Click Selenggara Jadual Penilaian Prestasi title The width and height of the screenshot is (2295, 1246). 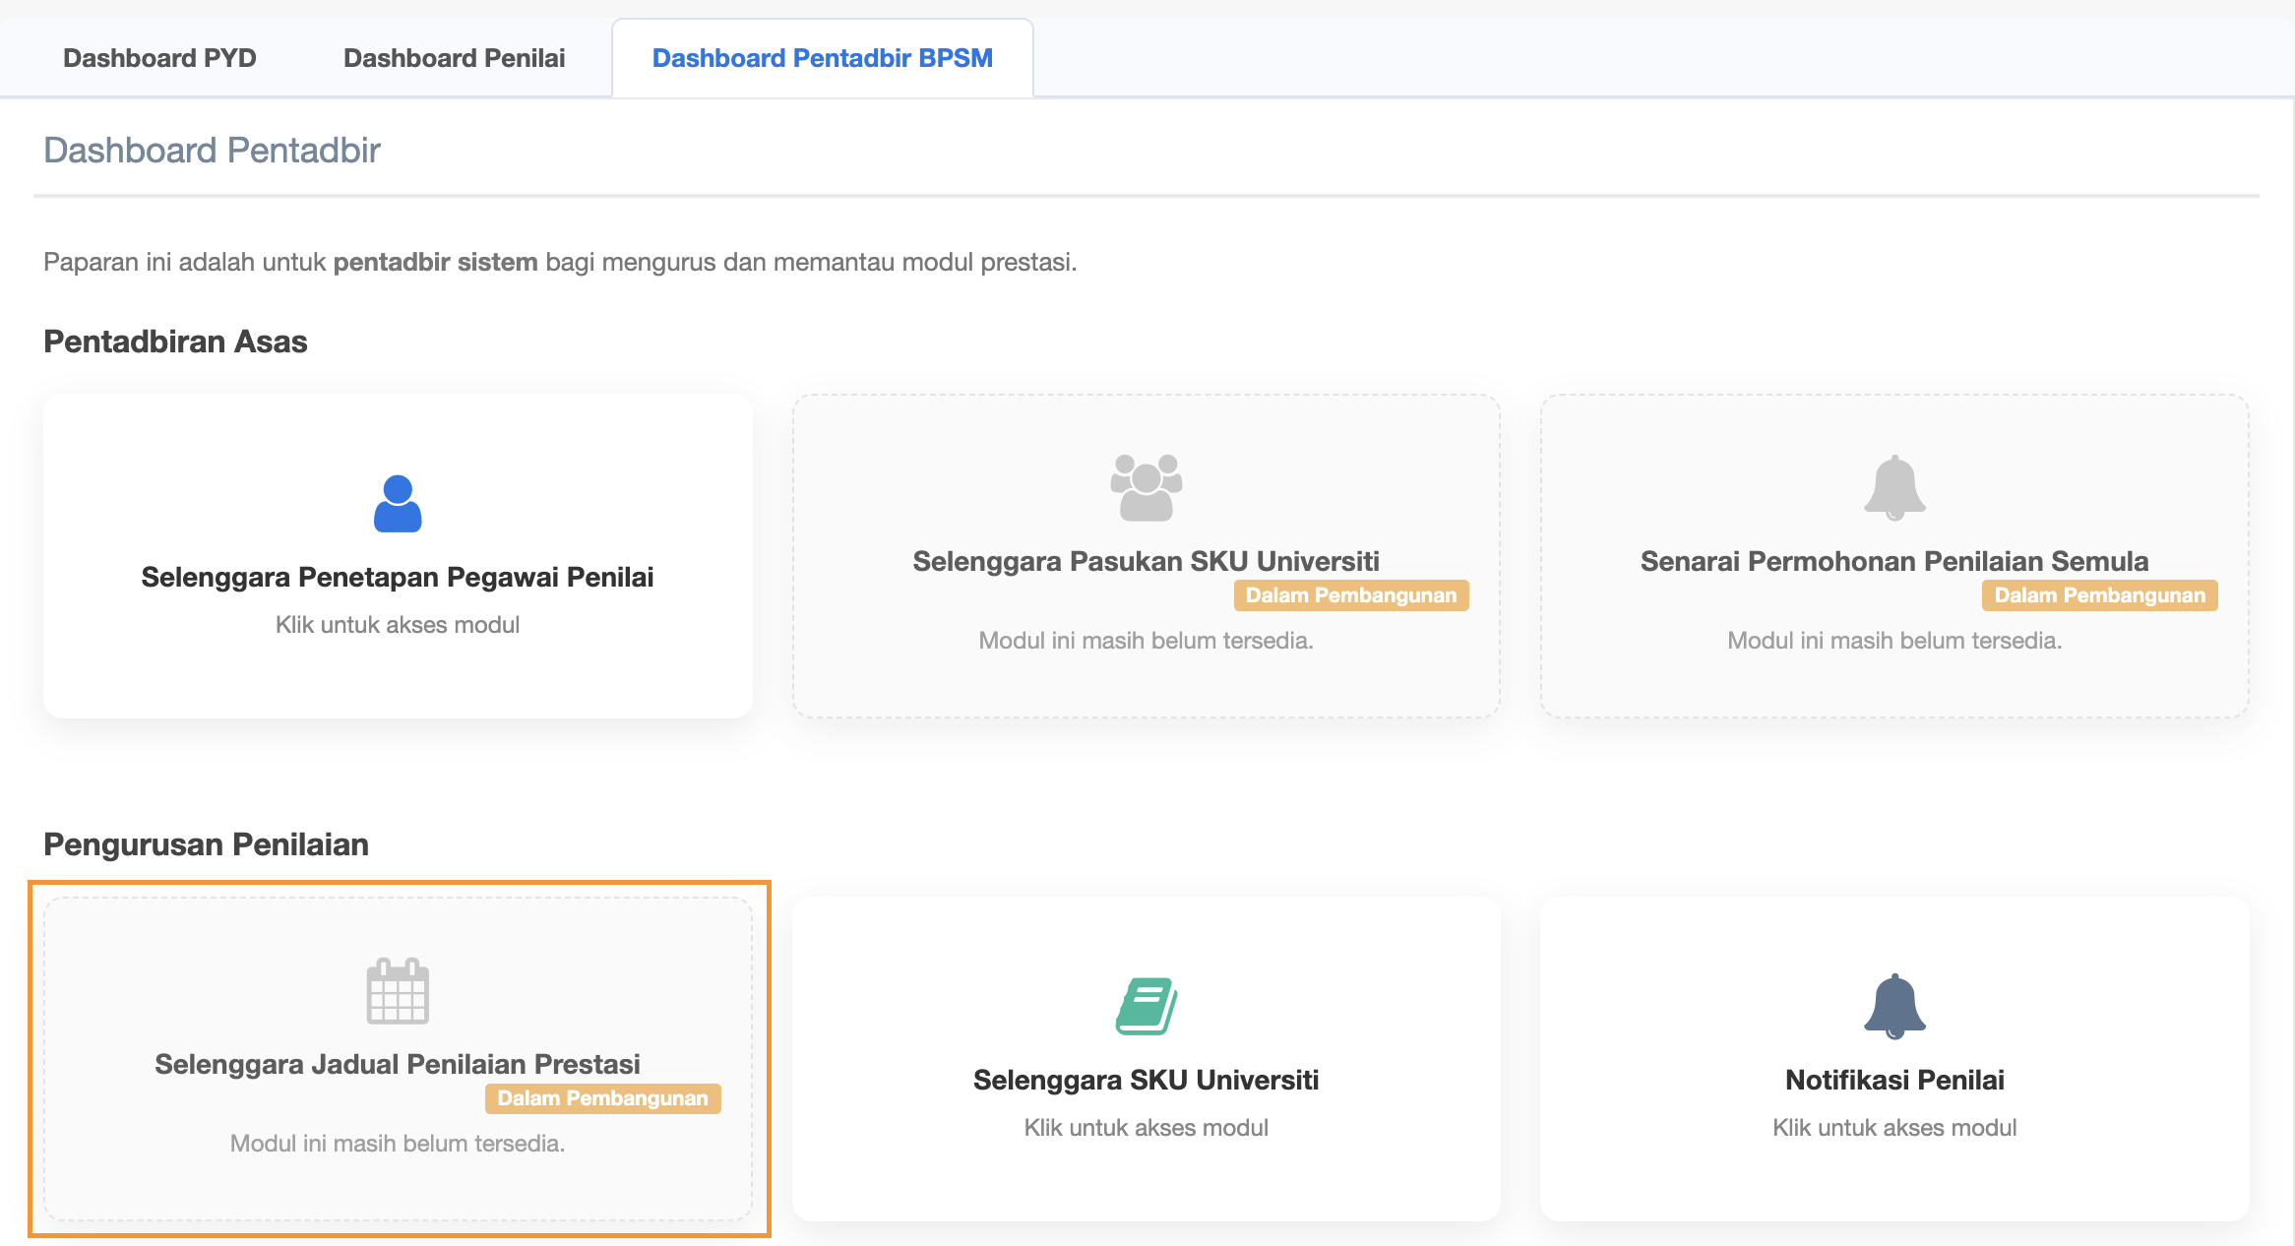pos(398,1064)
